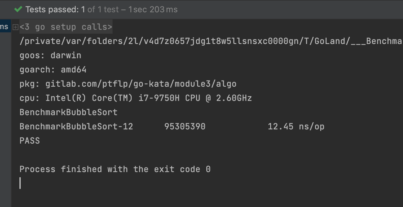403x207 pixels.
Task: Click the PASS output line
Action: pos(29,141)
